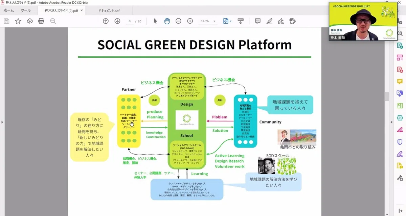Image resolution: width=406 pixels, height=216 pixels.
Task: Click the Active Learning text
Action: (x=230, y=156)
